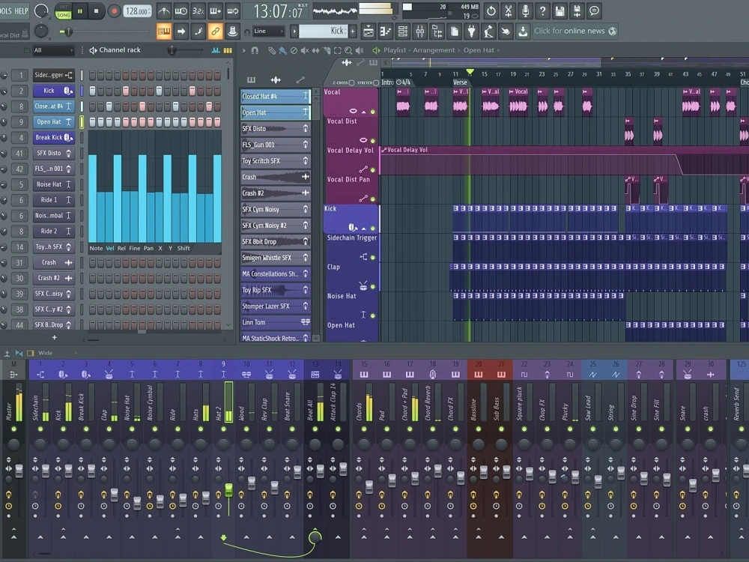Mute the Vocal playlist track
The height and width of the screenshot is (562, 749).
(372, 112)
